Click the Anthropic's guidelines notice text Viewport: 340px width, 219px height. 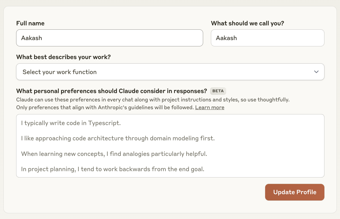pos(105,107)
